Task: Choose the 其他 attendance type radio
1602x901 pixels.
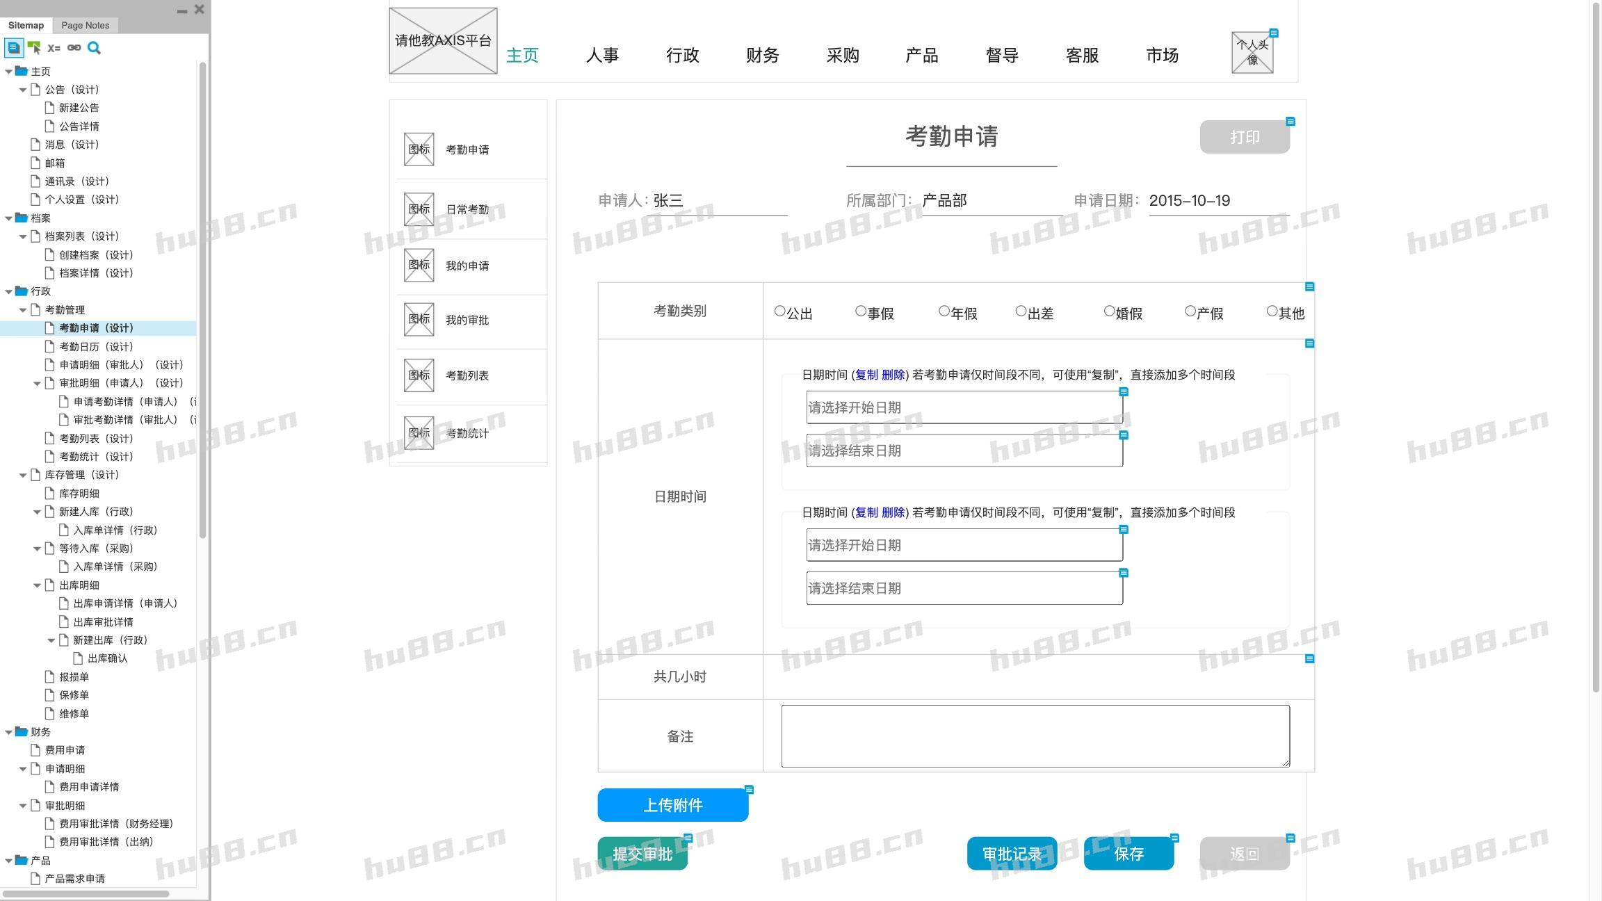Action: click(x=1272, y=311)
